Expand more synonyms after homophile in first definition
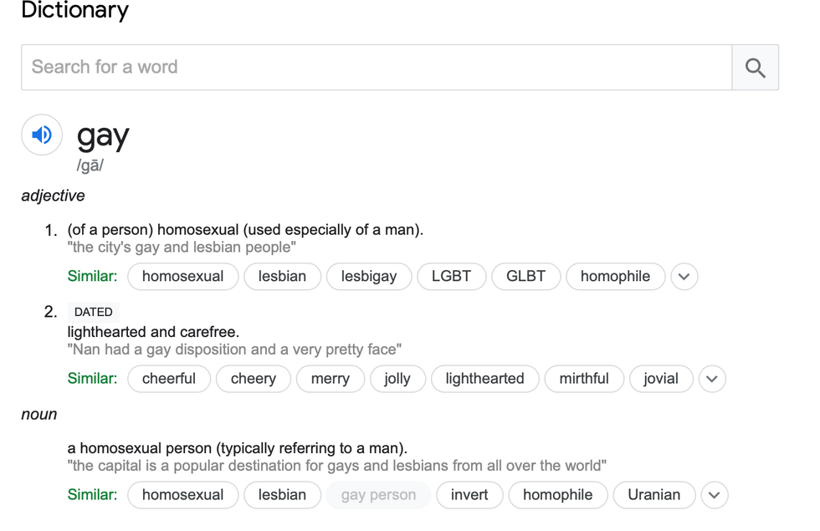820x531 pixels. [684, 277]
